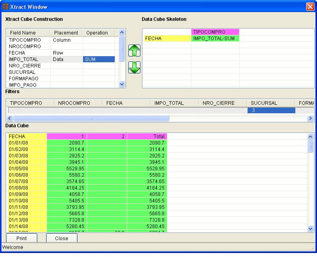Click the SUCURSAL filter value cell
317x257 pixels.
click(x=271, y=110)
